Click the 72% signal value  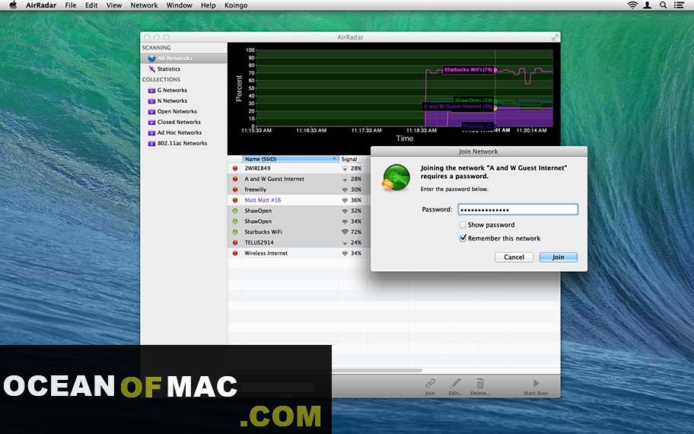click(356, 232)
